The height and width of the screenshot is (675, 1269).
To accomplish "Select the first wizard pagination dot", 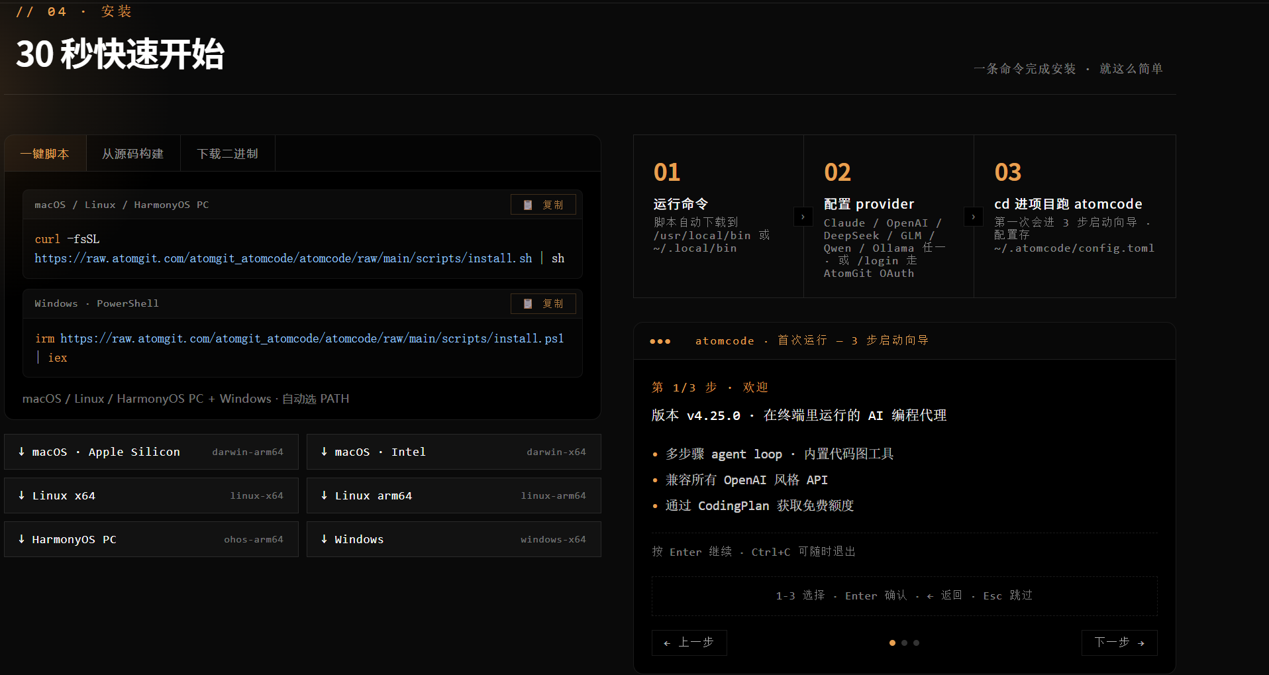I will click(892, 643).
